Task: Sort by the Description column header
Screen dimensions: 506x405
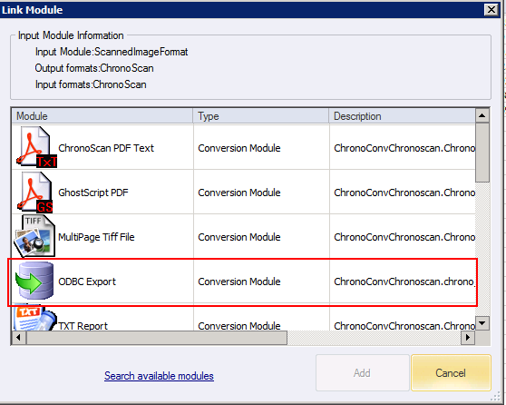Action: [x=402, y=116]
